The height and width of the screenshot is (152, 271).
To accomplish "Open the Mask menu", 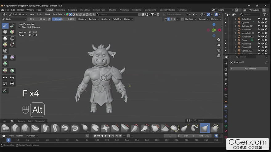I will click(x=47, y=14).
